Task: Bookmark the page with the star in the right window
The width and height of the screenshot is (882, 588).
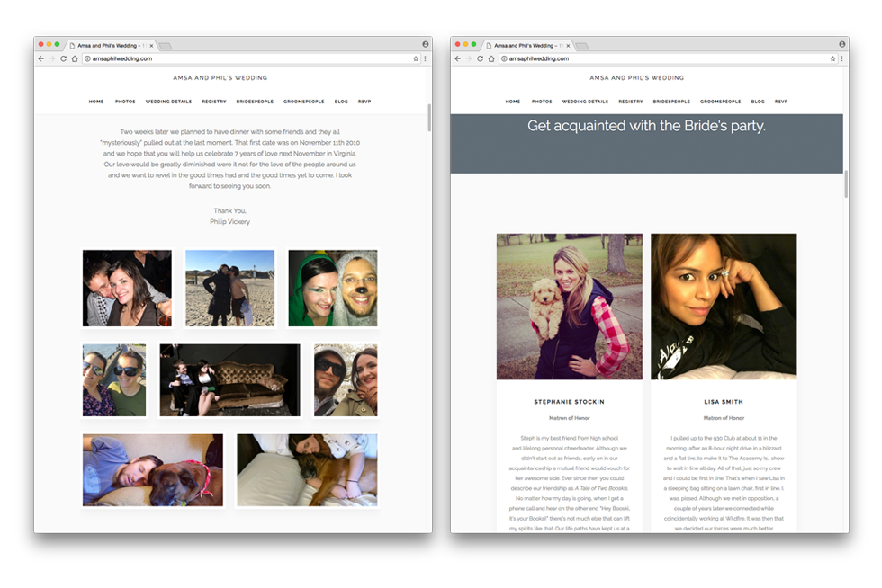Action: tap(832, 58)
